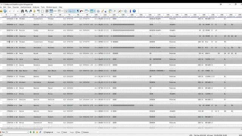Viewport: 242px width, 136px height.
Task: Open the dropdown arrow beside the gridlines table icon
Action: 62,11
